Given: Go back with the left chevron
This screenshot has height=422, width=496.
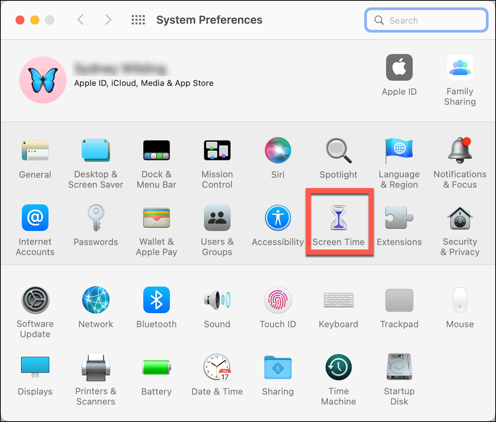Looking at the screenshot, I should tap(81, 20).
